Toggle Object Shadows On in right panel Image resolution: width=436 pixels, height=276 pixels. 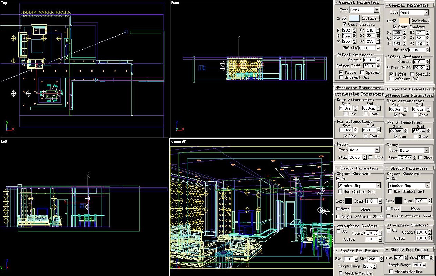(388, 179)
